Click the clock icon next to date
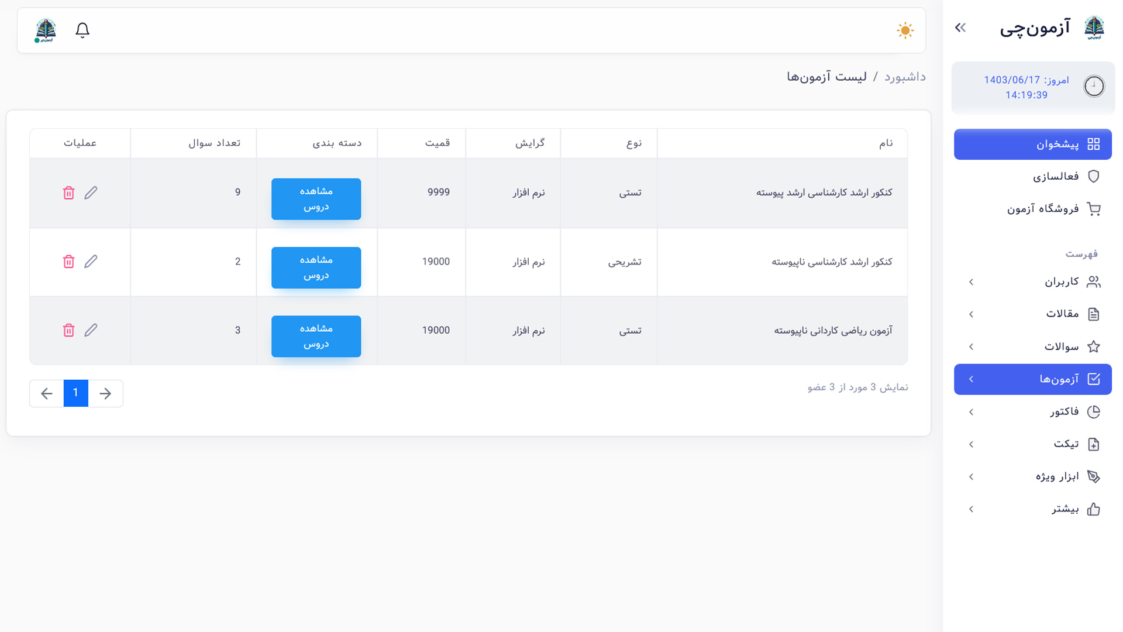 click(1094, 87)
